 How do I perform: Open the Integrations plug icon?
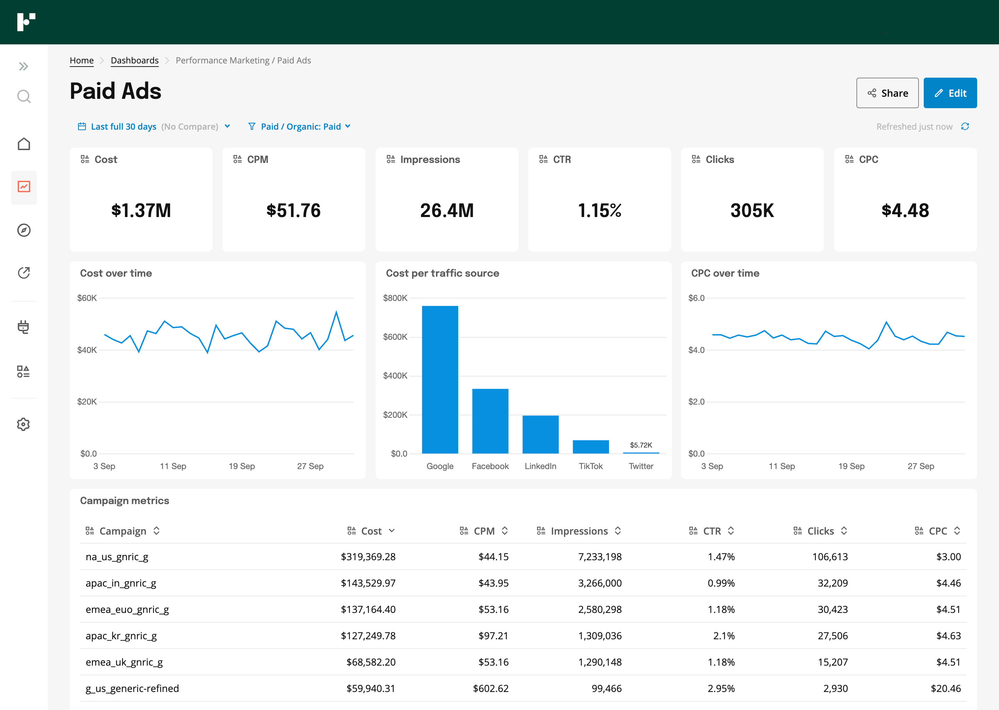[x=24, y=328]
